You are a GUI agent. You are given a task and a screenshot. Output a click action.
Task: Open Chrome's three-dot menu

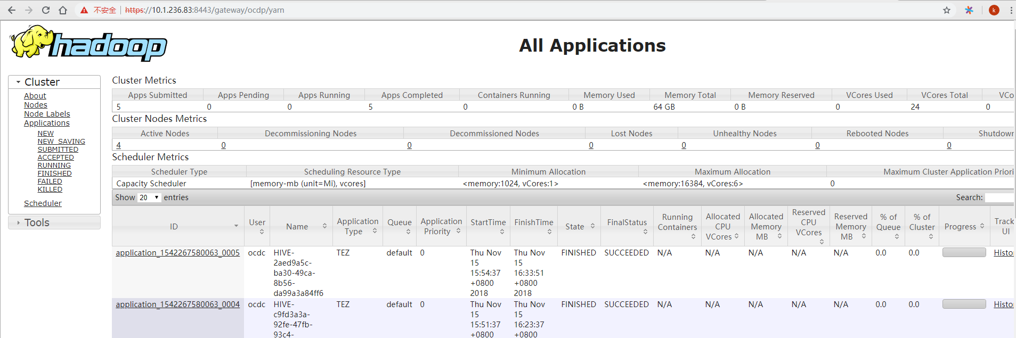pos(1011,10)
